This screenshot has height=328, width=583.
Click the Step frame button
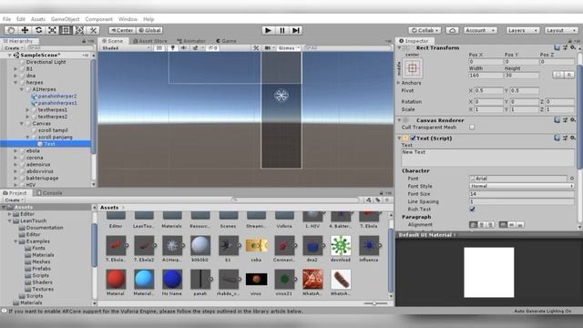click(295, 30)
